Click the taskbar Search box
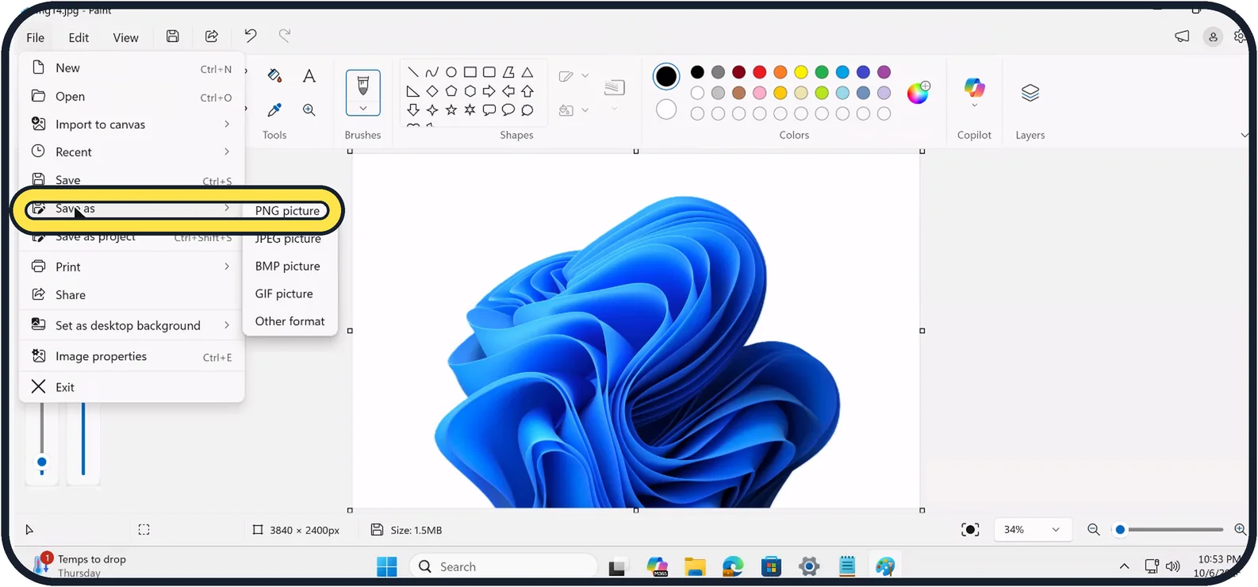The height and width of the screenshot is (587, 1258). coord(504,566)
